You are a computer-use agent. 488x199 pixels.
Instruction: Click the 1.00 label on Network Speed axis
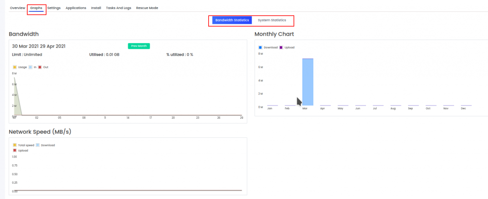tap(14, 157)
